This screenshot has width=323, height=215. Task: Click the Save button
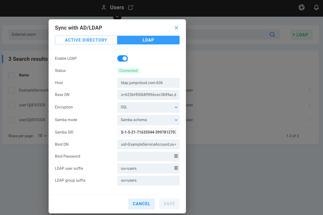169,204
